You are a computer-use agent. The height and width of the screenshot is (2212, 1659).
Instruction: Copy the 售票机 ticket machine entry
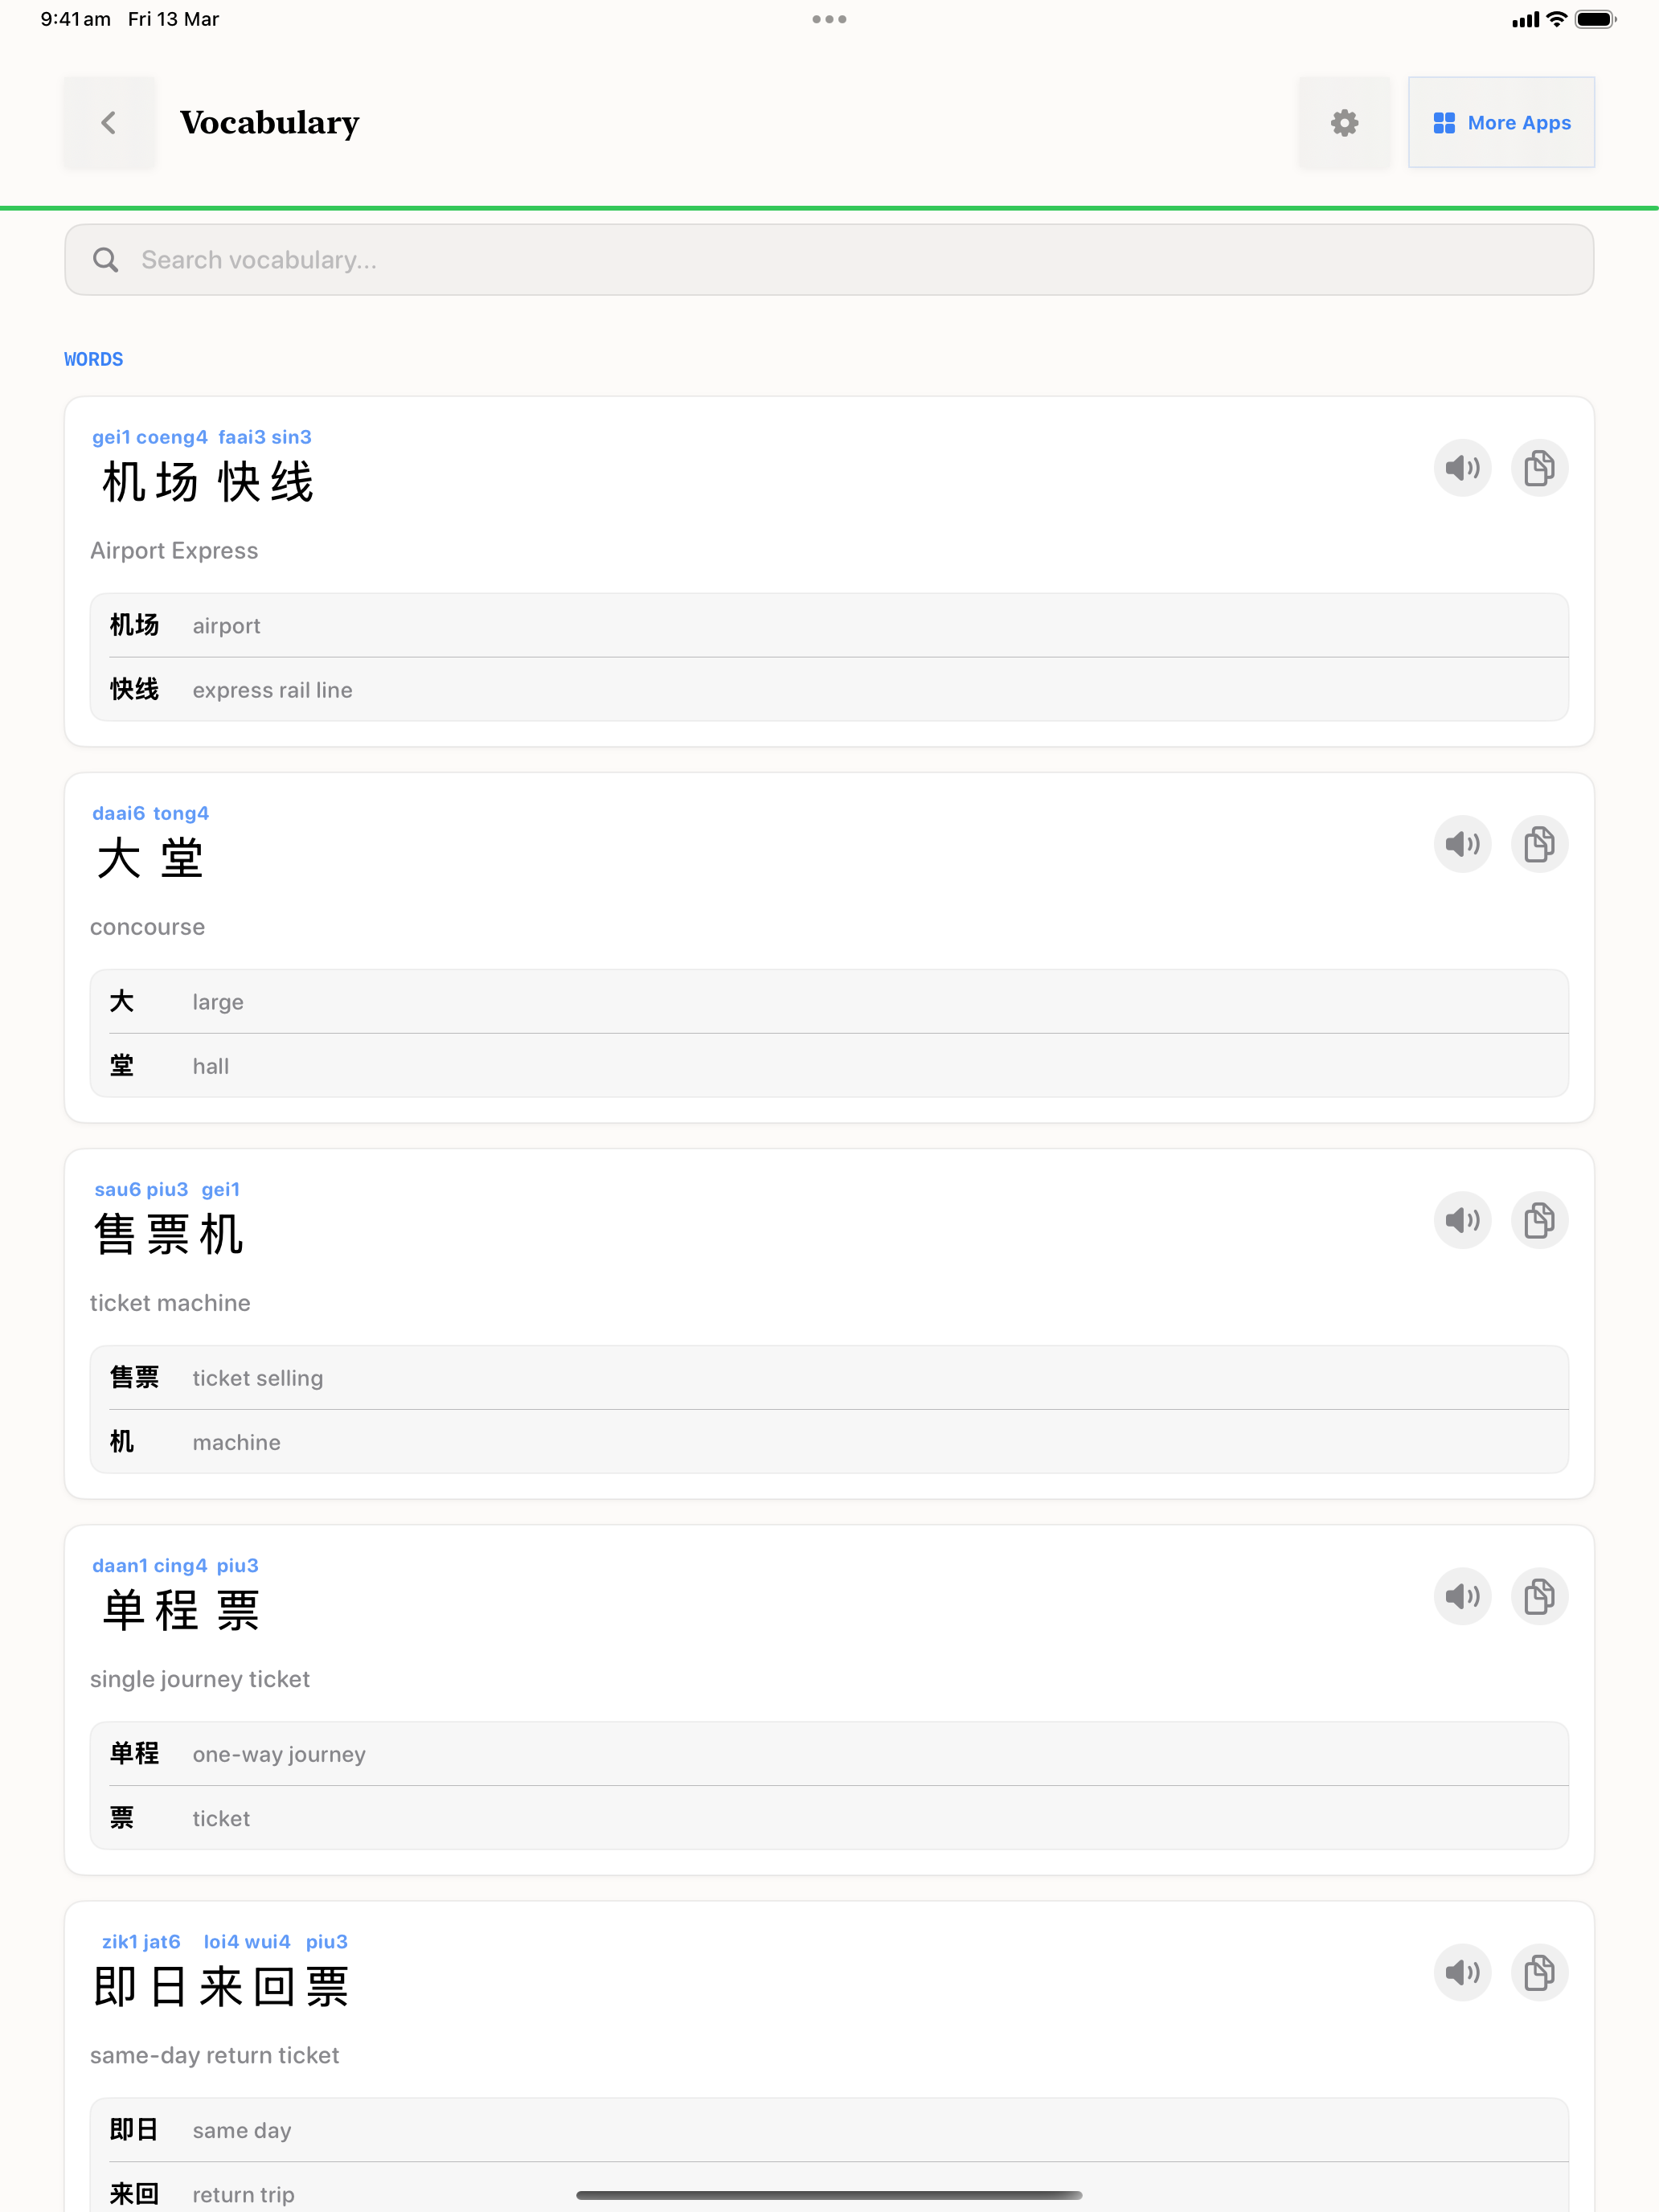coord(1538,1220)
